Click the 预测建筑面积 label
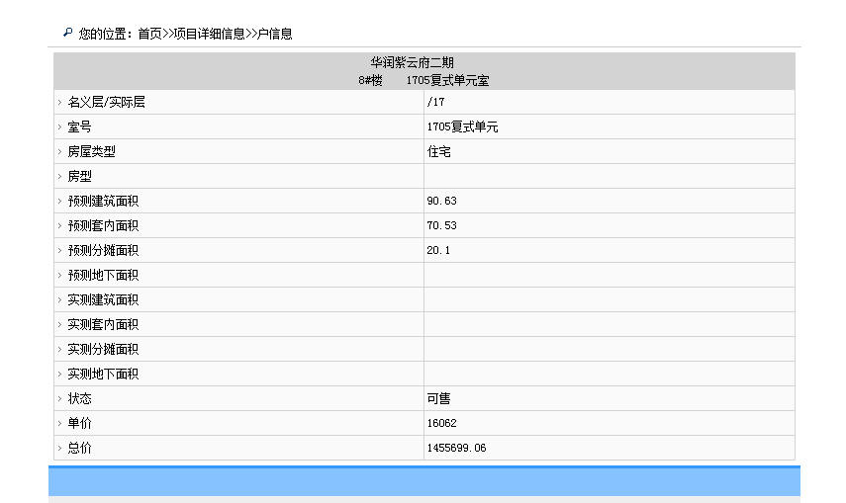This screenshot has width=846, height=503. pos(103,201)
